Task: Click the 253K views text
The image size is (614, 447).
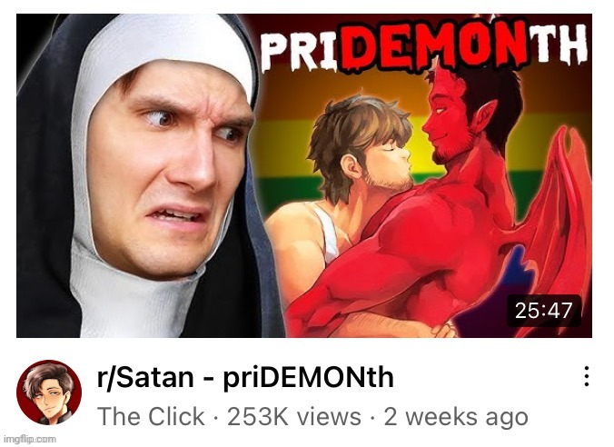Action: tap(294, 416)
